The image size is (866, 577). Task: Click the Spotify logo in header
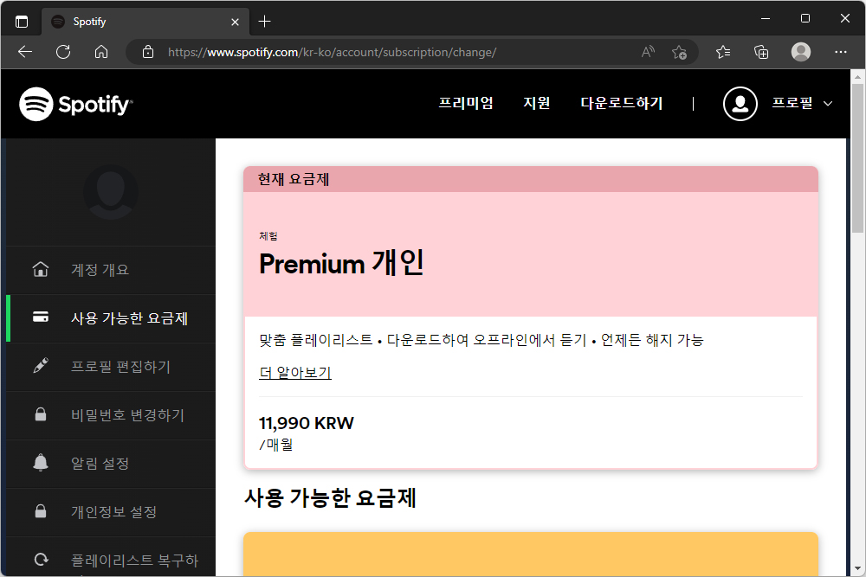point(75,104)
